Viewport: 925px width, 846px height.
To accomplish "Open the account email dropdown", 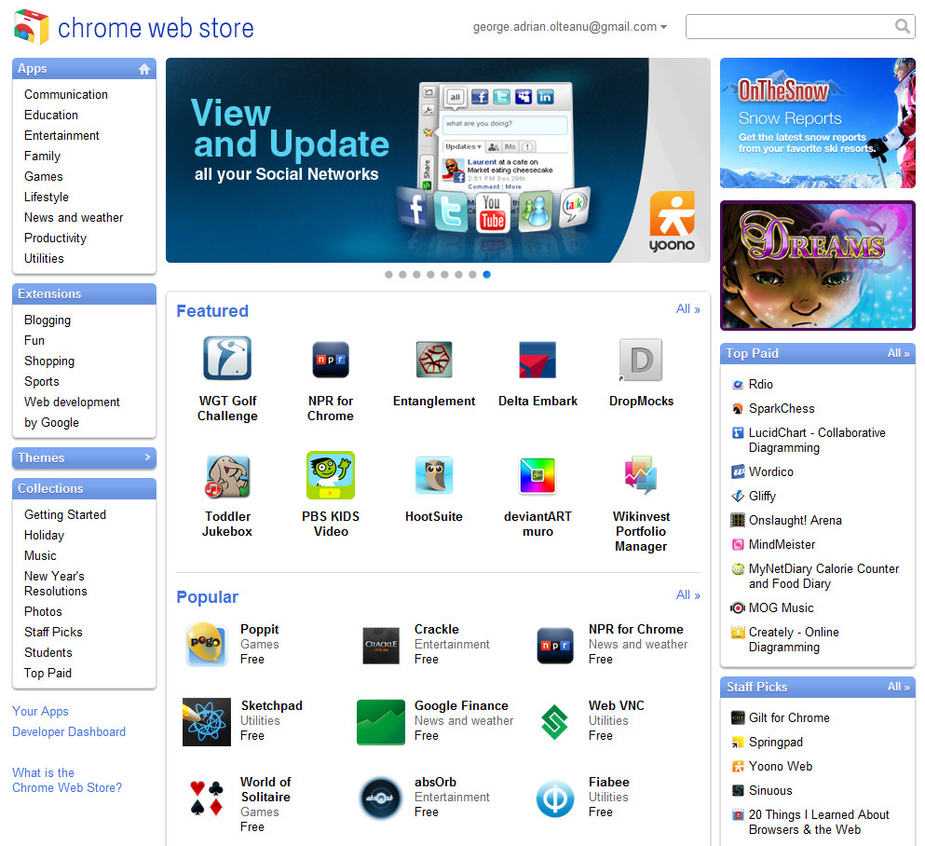I will (570, 27).
